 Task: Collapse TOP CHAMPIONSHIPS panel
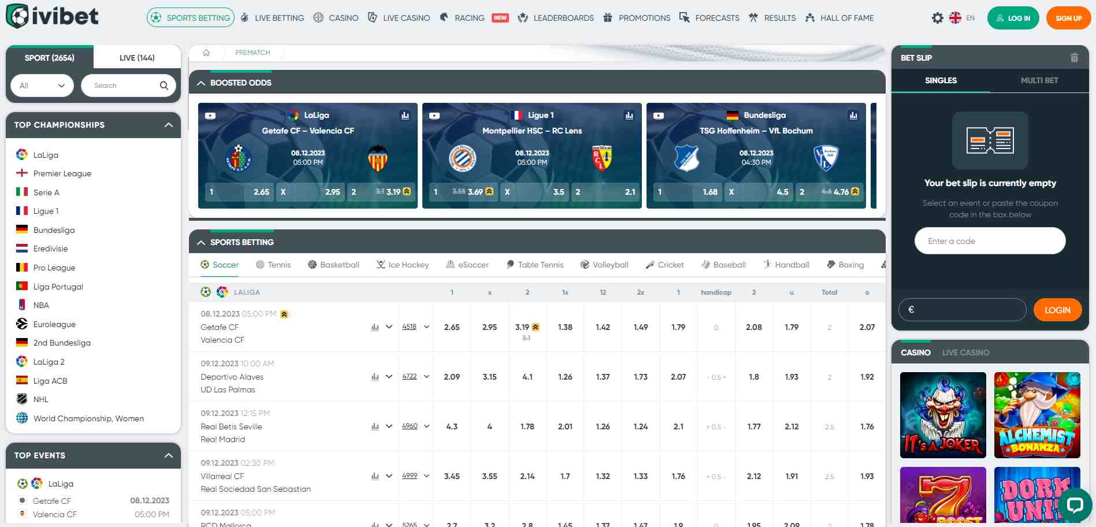point(168,125)
